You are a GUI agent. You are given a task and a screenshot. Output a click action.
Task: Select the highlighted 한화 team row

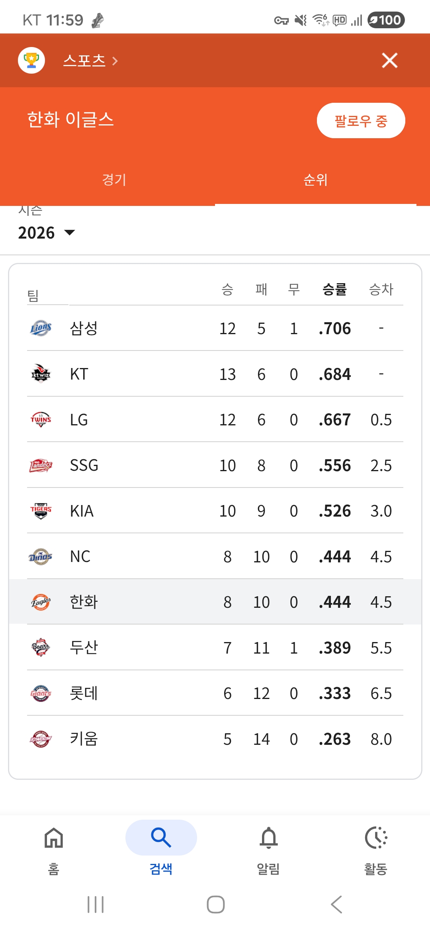point(215,602)
